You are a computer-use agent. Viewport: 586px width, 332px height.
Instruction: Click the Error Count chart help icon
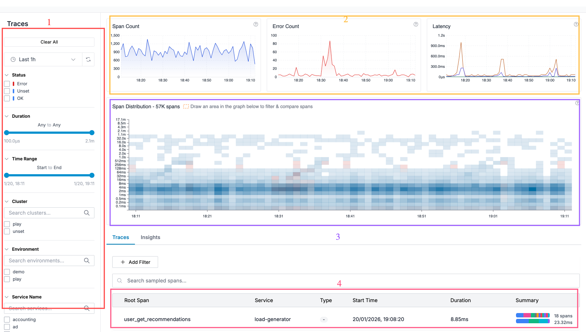coord(416,24)
